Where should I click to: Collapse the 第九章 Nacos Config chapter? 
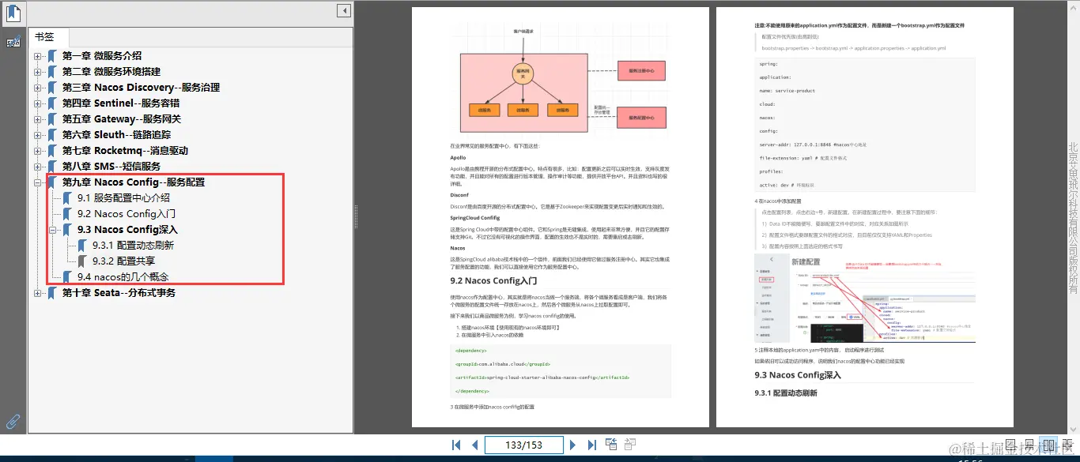36,182
